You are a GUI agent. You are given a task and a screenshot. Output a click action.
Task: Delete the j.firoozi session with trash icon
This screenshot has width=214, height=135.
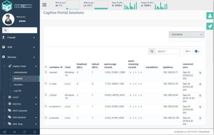click(x=200, y=96)
